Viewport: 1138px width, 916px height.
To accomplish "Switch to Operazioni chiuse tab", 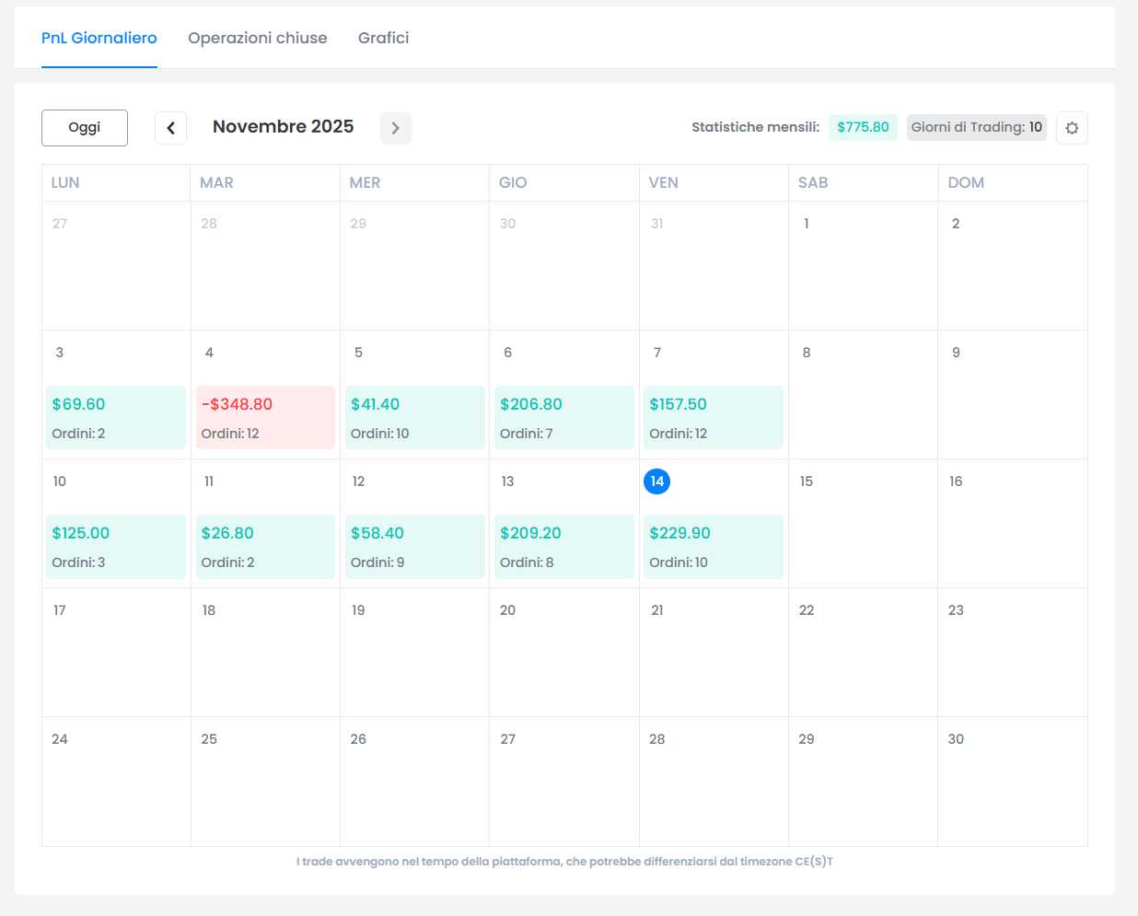I will [x=258, y=38].
